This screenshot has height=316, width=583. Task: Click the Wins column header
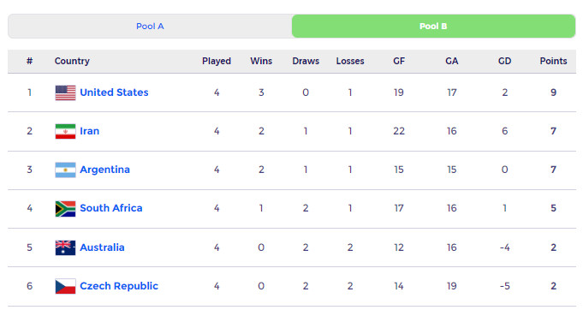click(x=261, y=61)
